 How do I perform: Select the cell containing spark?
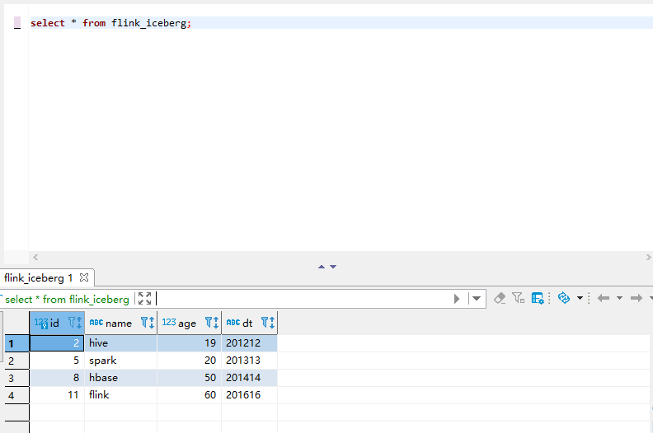120,361
